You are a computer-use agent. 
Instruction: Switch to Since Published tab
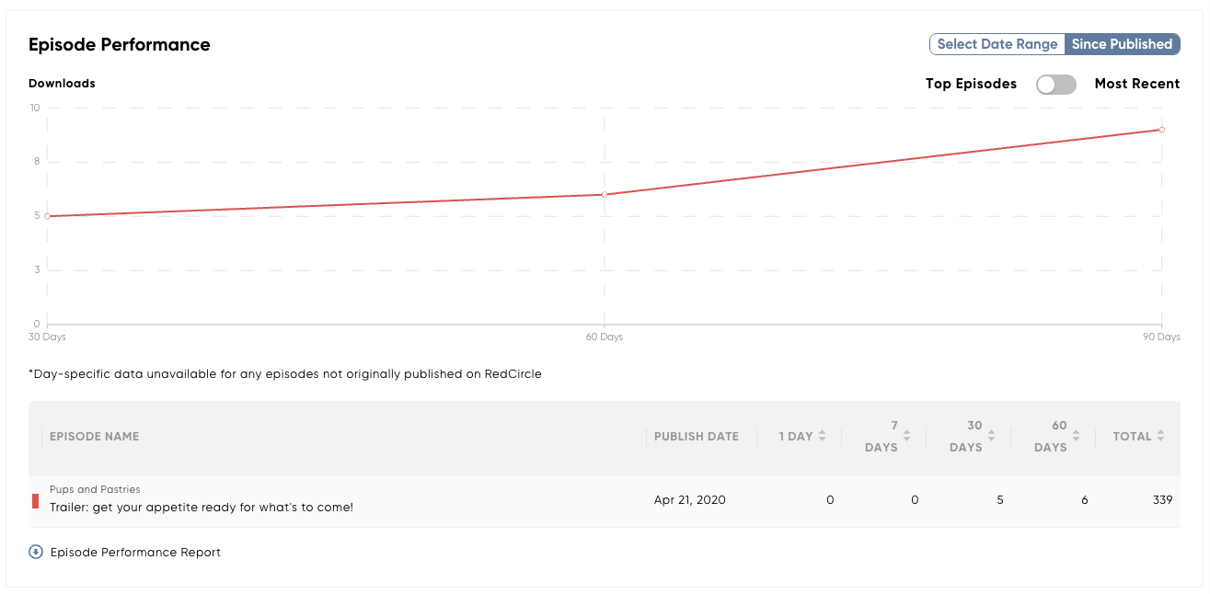click(1122, 44)
